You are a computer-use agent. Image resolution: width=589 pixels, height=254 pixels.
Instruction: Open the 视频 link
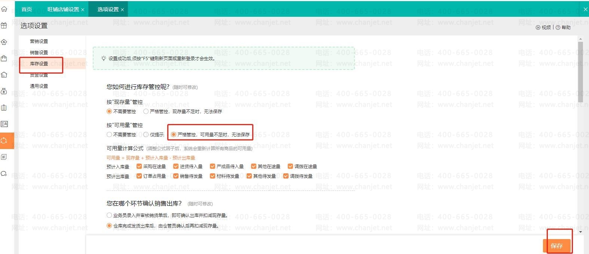coord(546,27)
